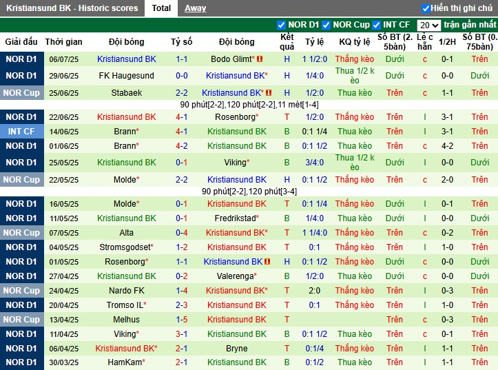Click score 2-2 in Stabaek row
The image size is (498, 370).
click(182, 93)
